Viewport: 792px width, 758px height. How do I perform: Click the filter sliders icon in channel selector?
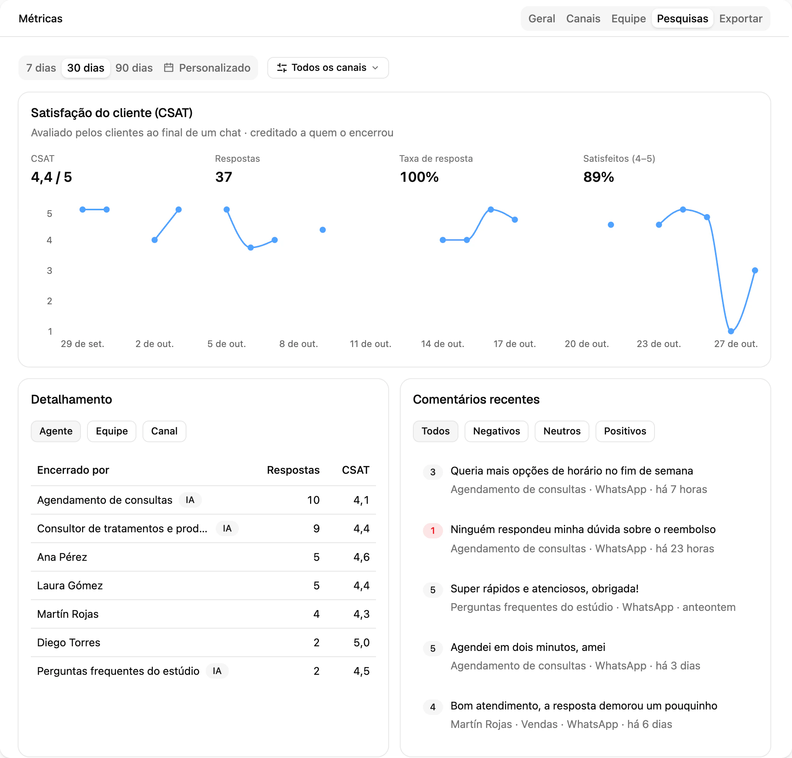click(282, 67)
